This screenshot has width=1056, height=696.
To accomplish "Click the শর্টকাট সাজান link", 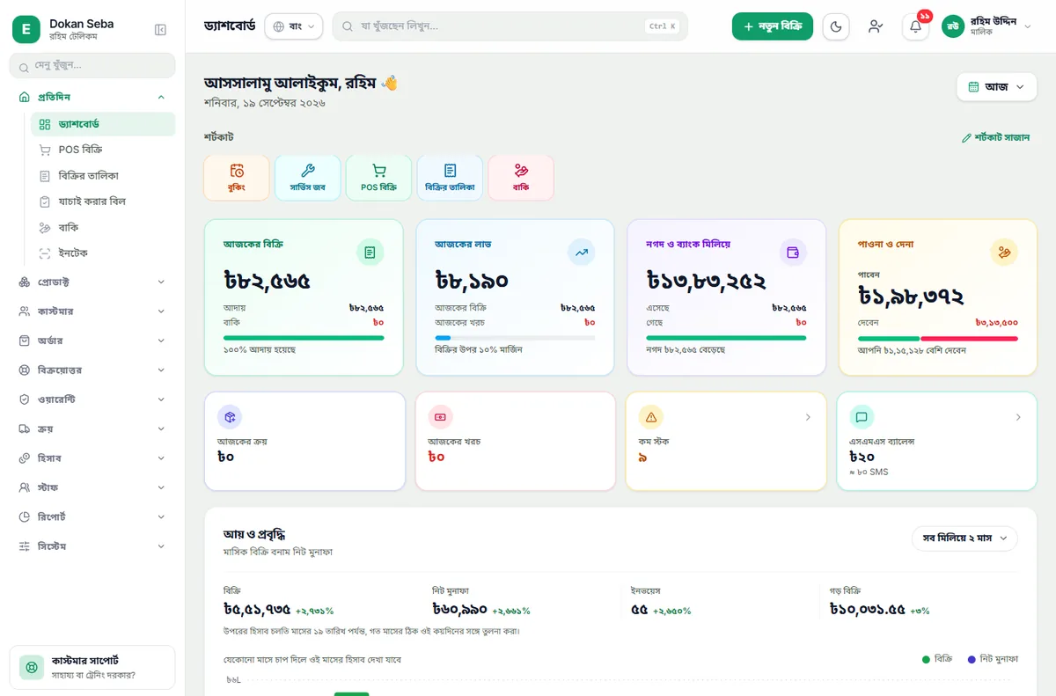I will pos(995,137).
